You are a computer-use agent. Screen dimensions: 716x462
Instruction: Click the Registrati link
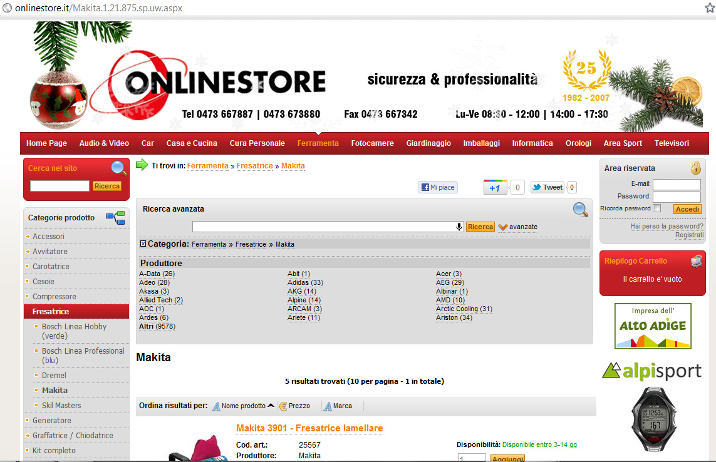pyautogui.click(x=689, y=235)
